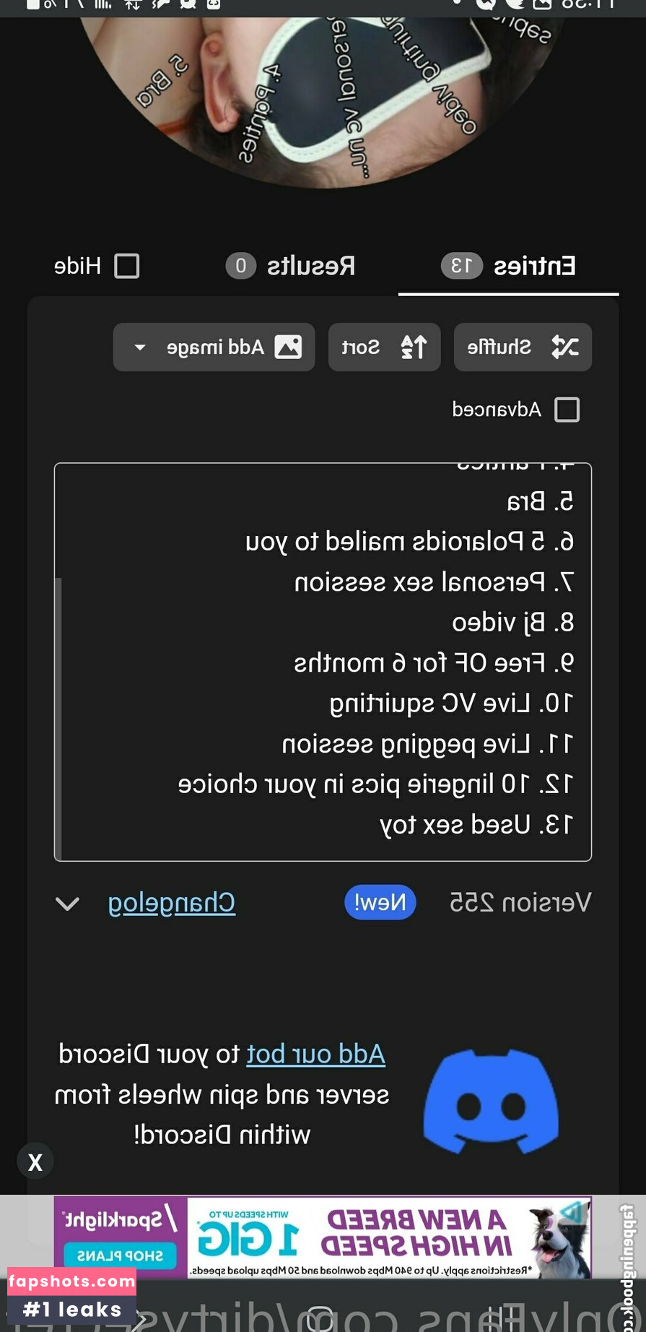This screenshot has height=1332, width=646.
Task: Toggle the Hide checkbox
Action: pos(127,266)
